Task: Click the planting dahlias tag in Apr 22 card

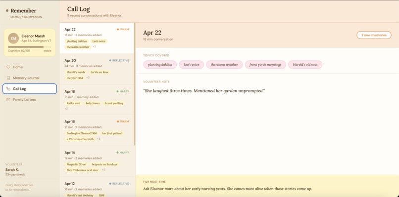Action: 77,41
